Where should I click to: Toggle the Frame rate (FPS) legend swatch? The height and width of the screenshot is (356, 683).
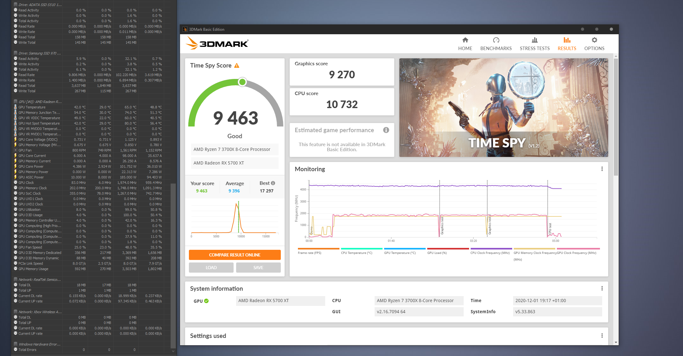[x=319, y=249]
